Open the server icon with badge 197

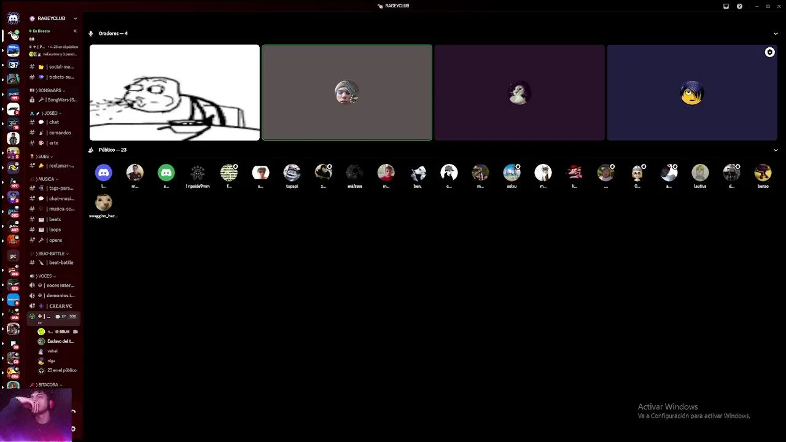coord(13,183)
